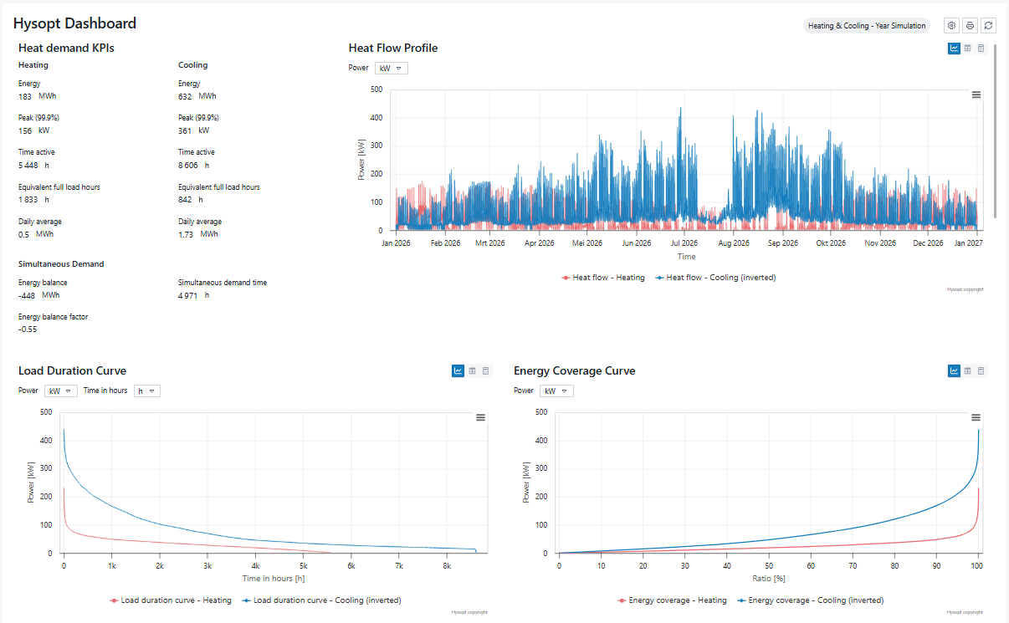Open Heat Flow Profile chart hamburger menu
1009x623 pixels.
pyautogui.click(x=976, y=95)
